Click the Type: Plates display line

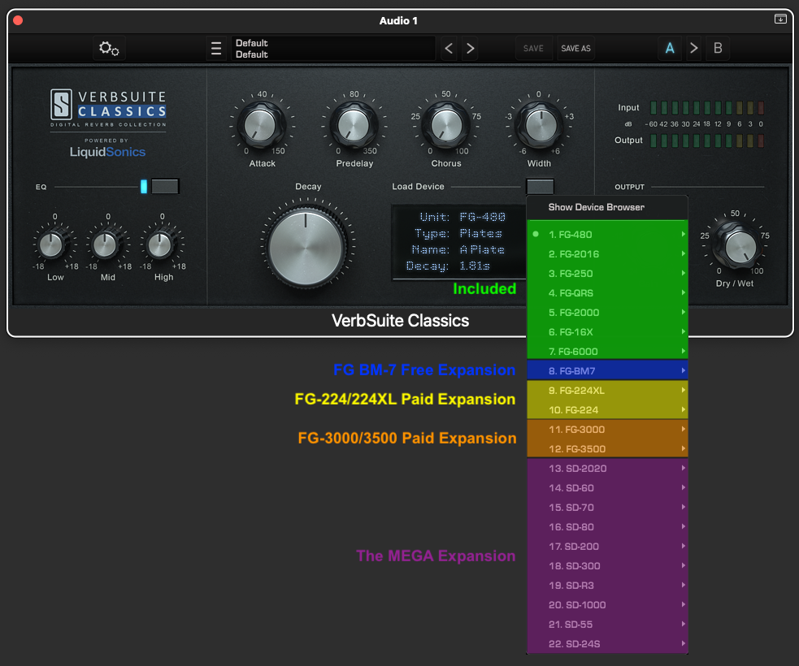coord(458,233)
